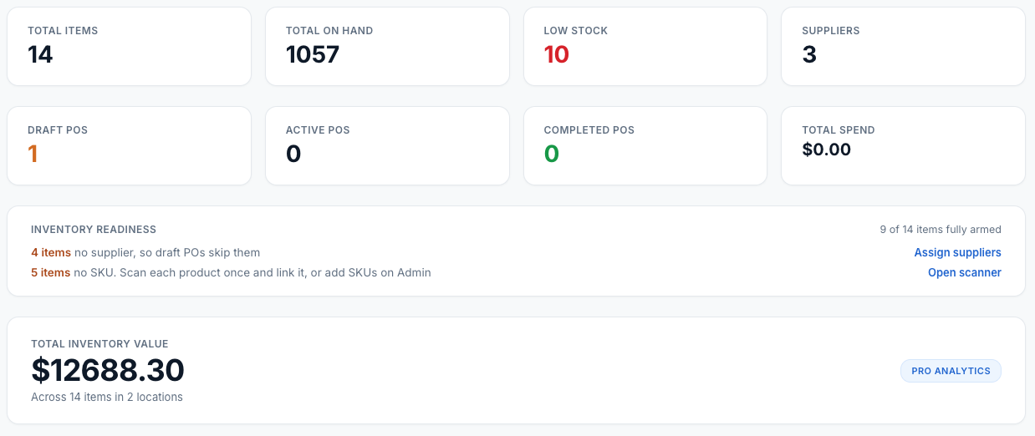The height and width of the screenshot is (436, 1035).
Task: Click the low stock count 10
Action: point(556,54)
